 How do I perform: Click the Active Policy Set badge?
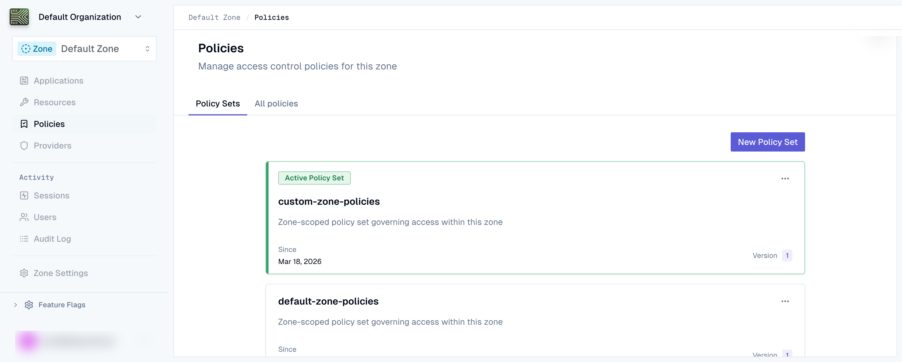314,178
